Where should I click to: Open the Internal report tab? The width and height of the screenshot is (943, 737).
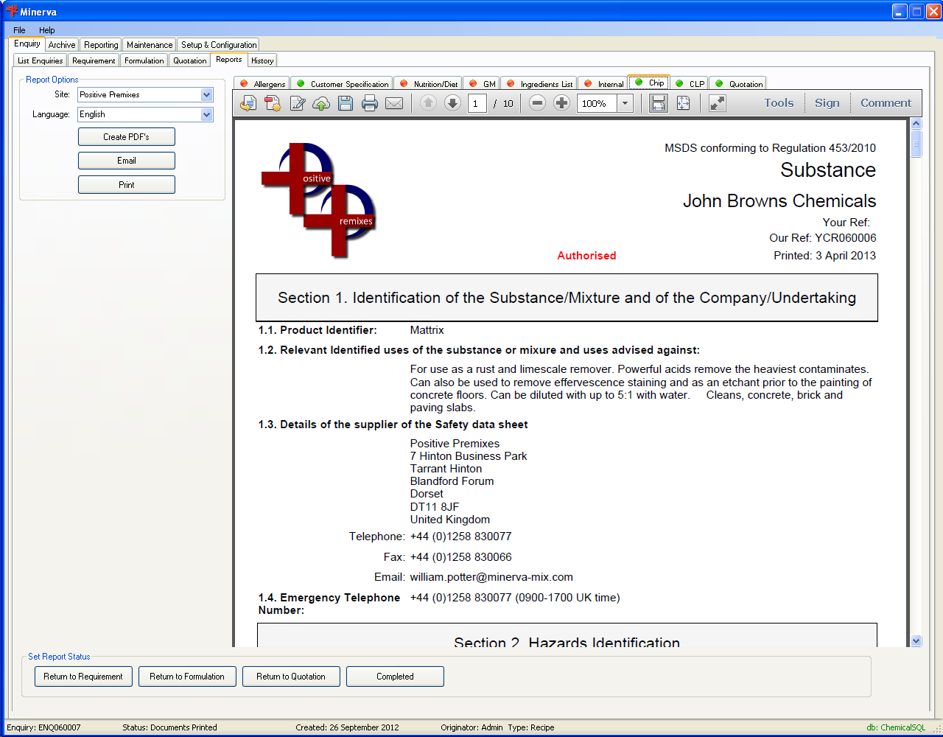click(x=603, y=84)
